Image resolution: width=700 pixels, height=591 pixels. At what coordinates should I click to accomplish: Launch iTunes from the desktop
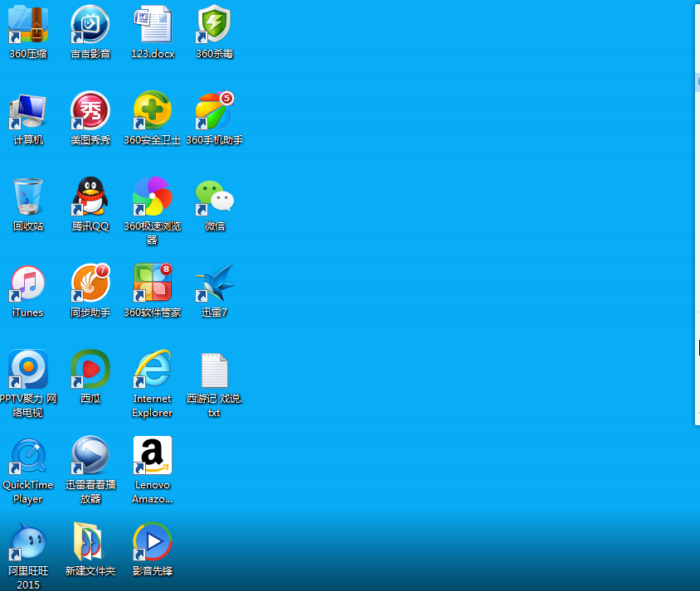(x=28, y=283)
